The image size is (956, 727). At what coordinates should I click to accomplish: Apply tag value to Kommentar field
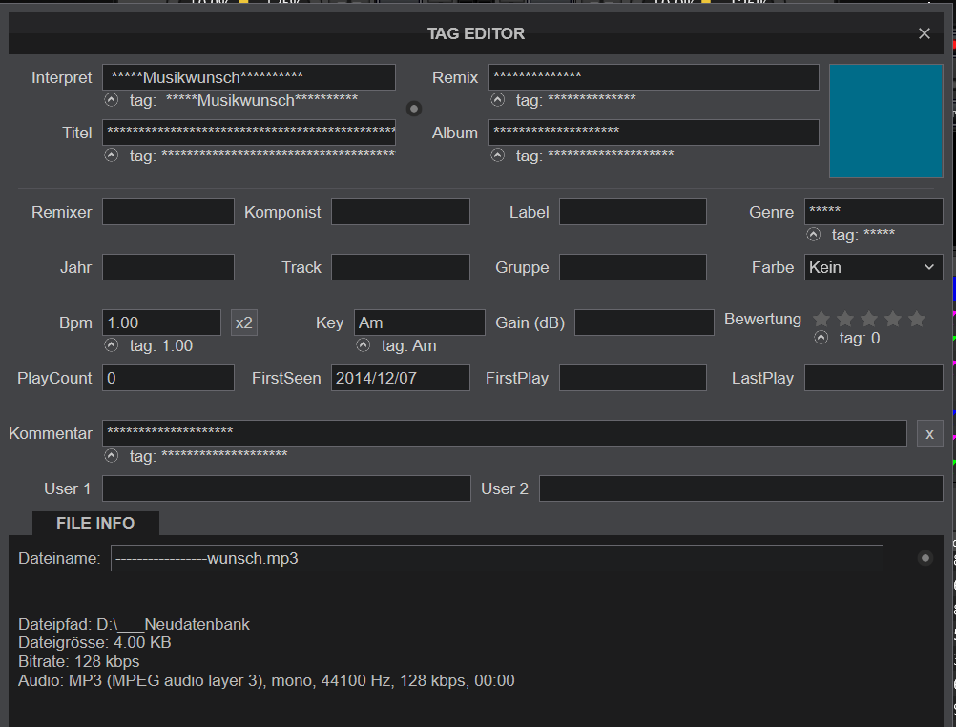[x=111, y=456]
